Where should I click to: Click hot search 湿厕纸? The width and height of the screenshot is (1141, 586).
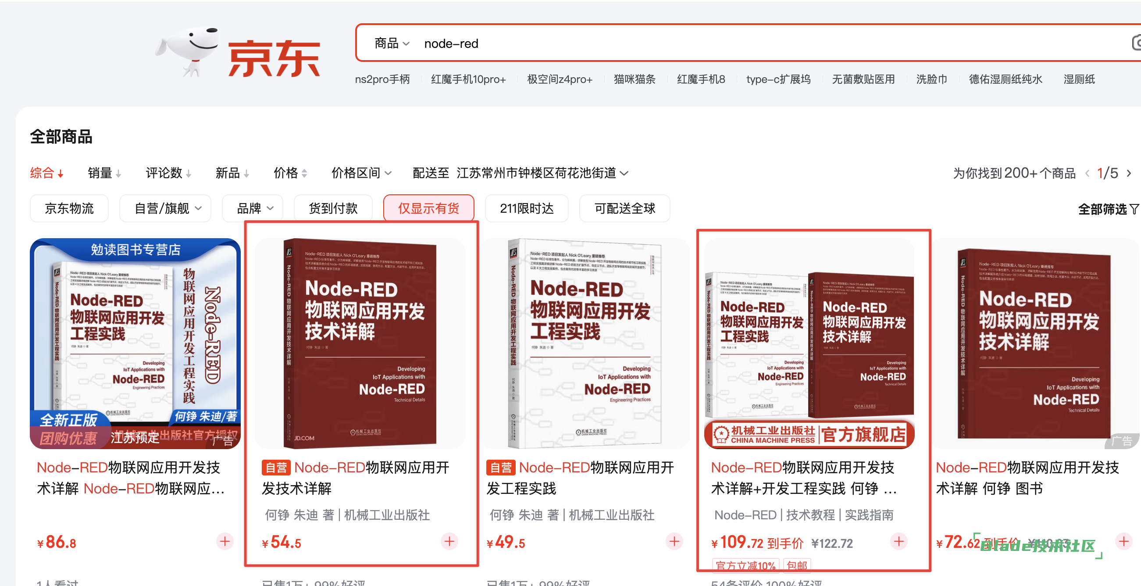pyautogui.click(x=1079, y=79)
